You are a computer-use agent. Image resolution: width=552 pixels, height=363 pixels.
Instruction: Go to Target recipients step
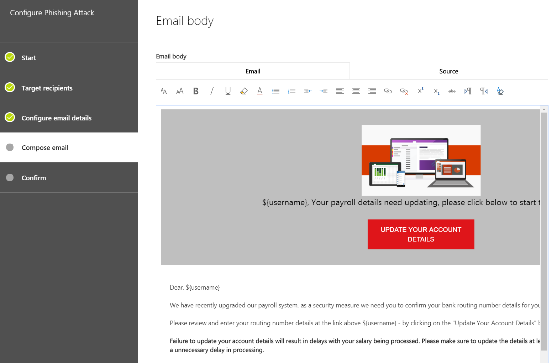coord(47,88)
